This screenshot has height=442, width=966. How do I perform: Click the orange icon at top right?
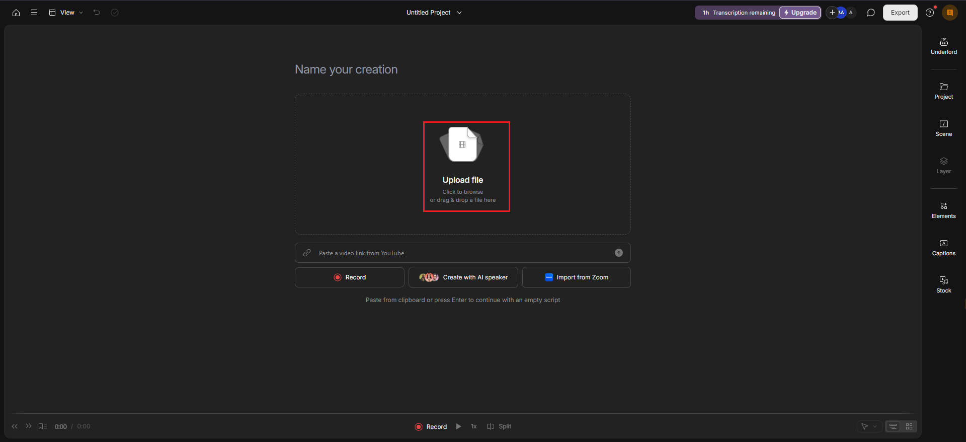click(x=950, y=13)
